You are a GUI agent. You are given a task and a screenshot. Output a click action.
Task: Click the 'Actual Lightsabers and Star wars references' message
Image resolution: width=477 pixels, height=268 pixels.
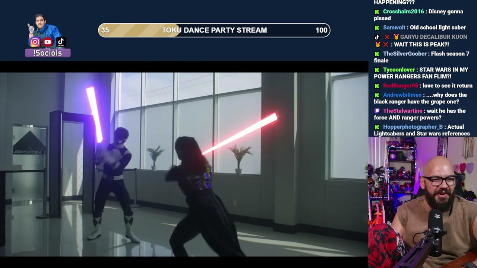pos(422,130)
